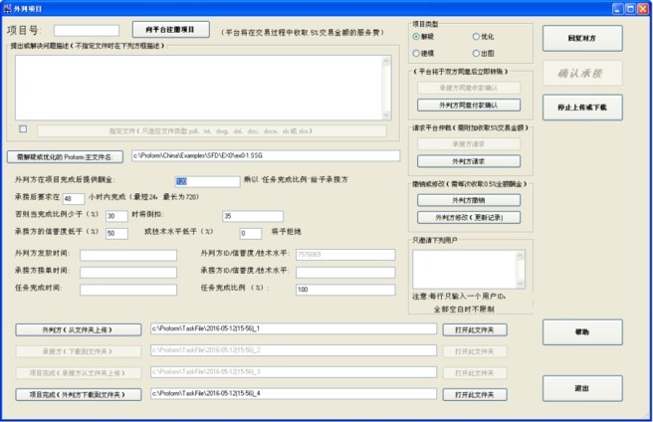Select the 建模 project type
Viewport: 653px width, 422px height.
pos(417,54)
